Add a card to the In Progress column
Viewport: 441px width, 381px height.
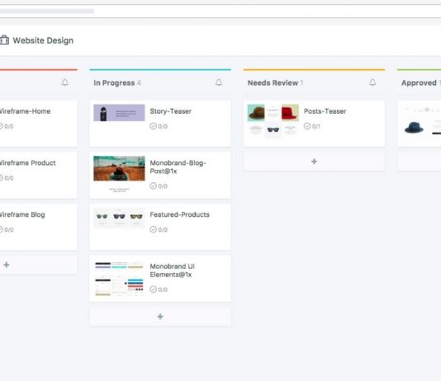coord(160,317)
